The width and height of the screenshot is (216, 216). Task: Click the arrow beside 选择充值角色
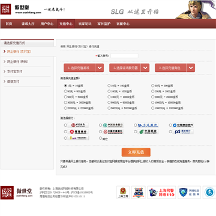coord(191,68)
